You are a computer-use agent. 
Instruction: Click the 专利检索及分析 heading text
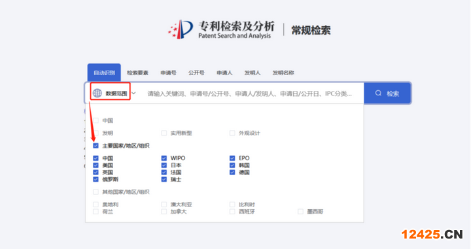(236, 25)
